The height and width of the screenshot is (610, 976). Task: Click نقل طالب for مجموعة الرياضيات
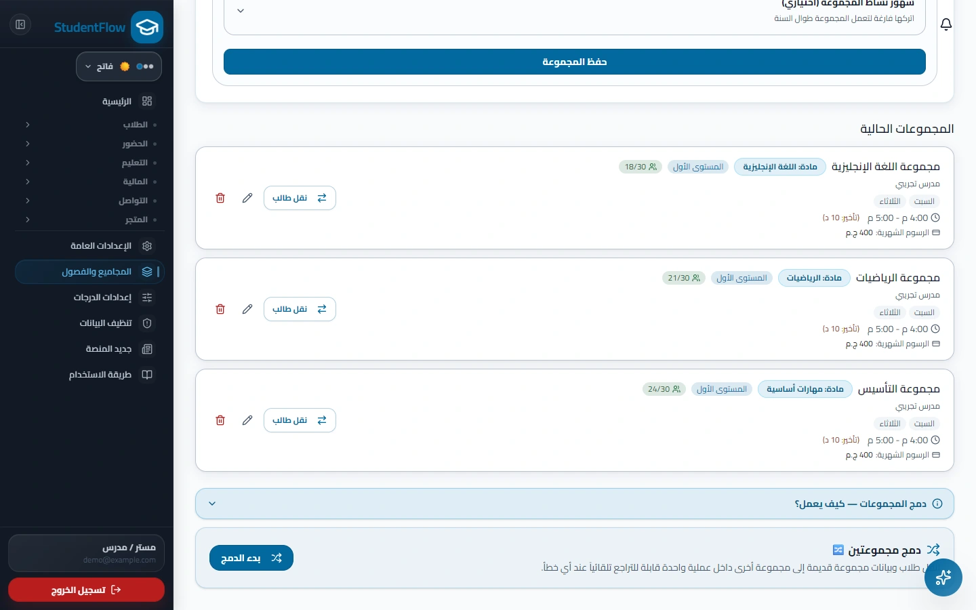[x=300, y=309]
